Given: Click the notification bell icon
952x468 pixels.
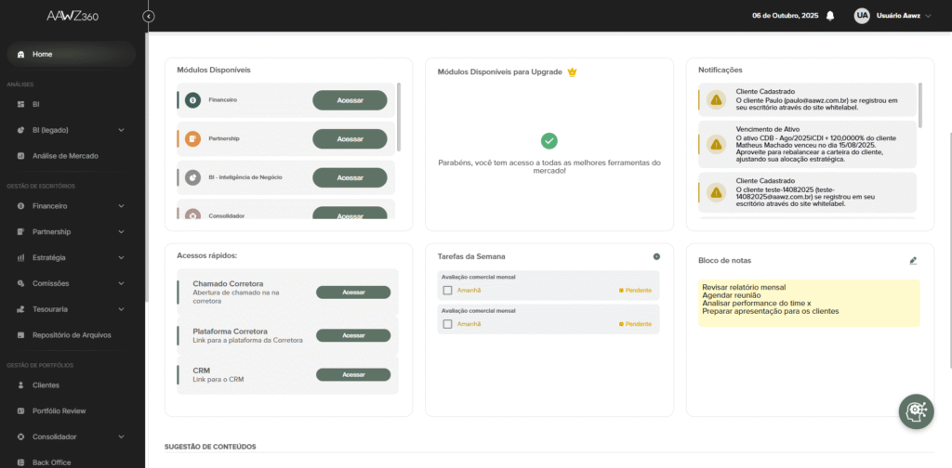Looking at the screenshot, I should [830, 16].
